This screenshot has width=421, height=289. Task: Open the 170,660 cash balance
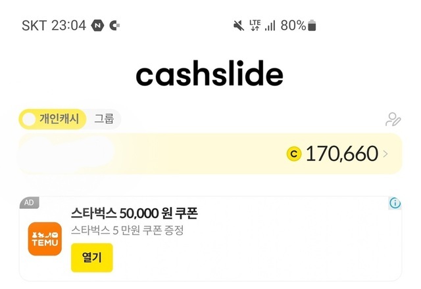[341, 154]
